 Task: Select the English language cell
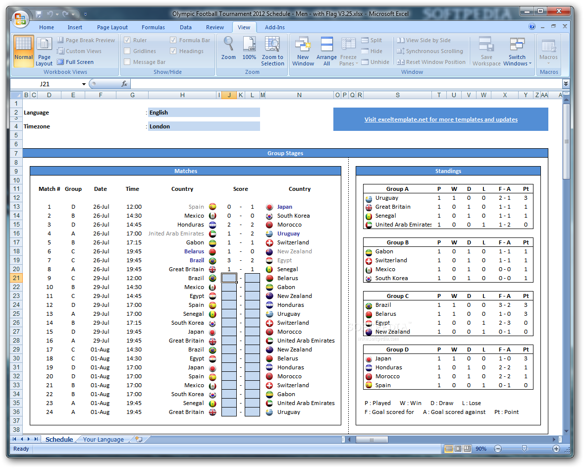click(x=204, y=113)
